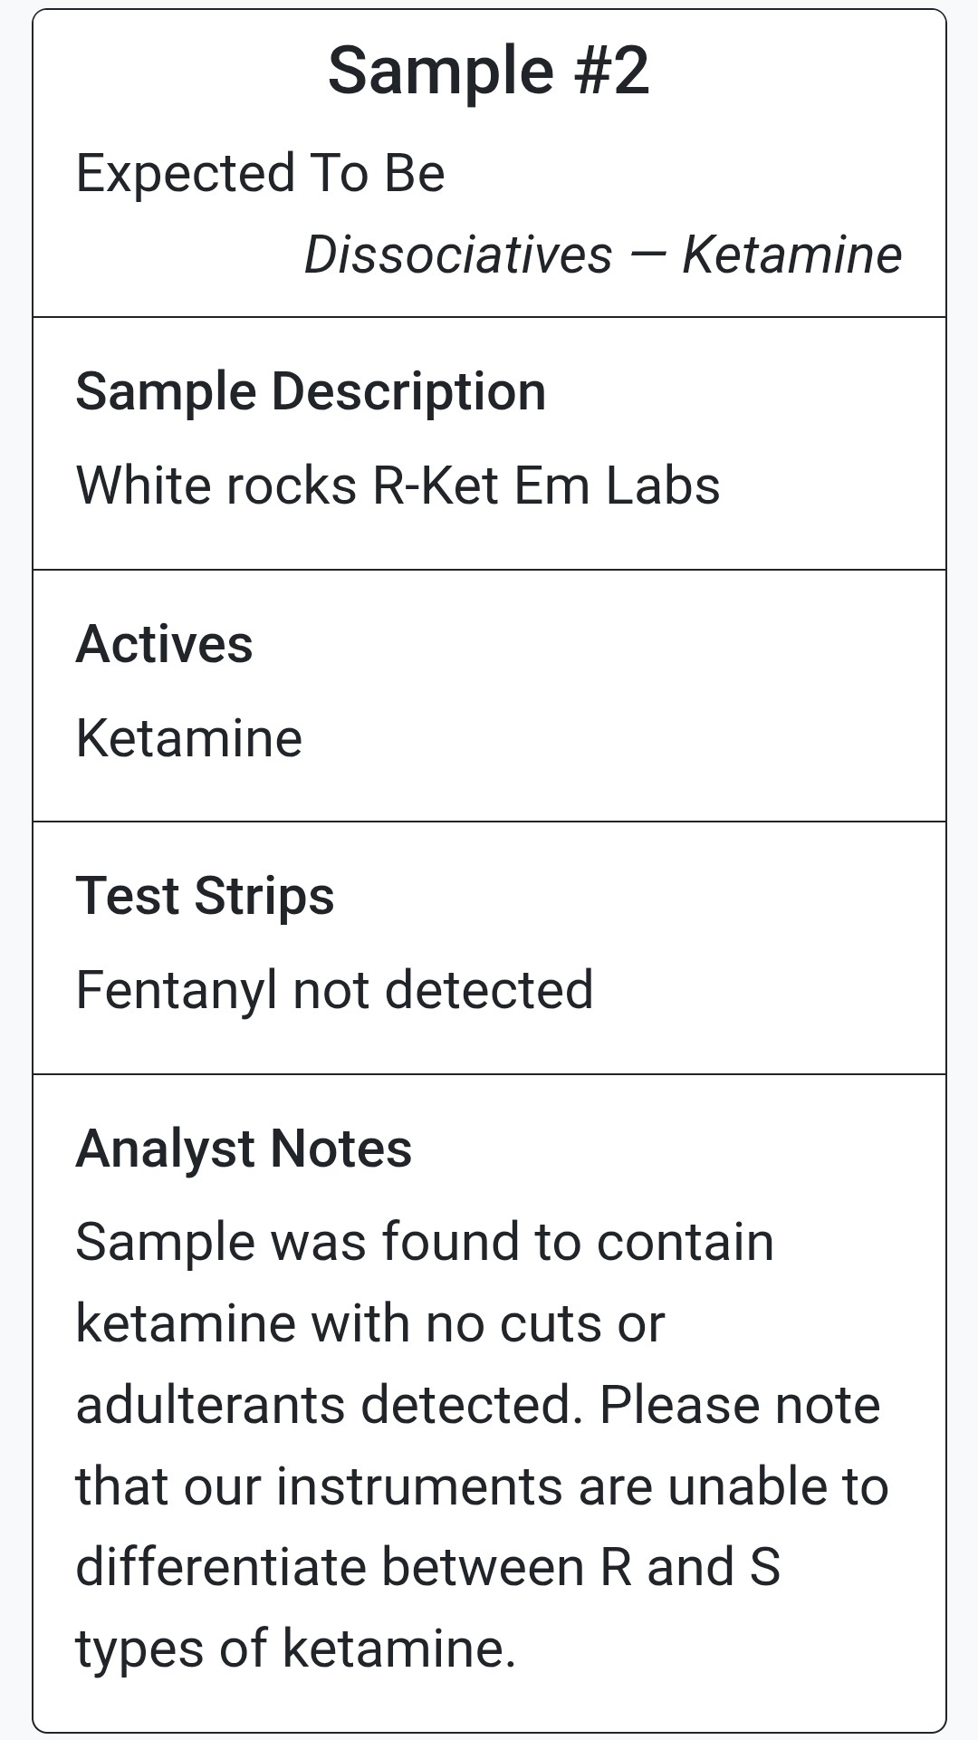
Task: Click the italic "Ketamine" expected substance
Action: [791, 255]
